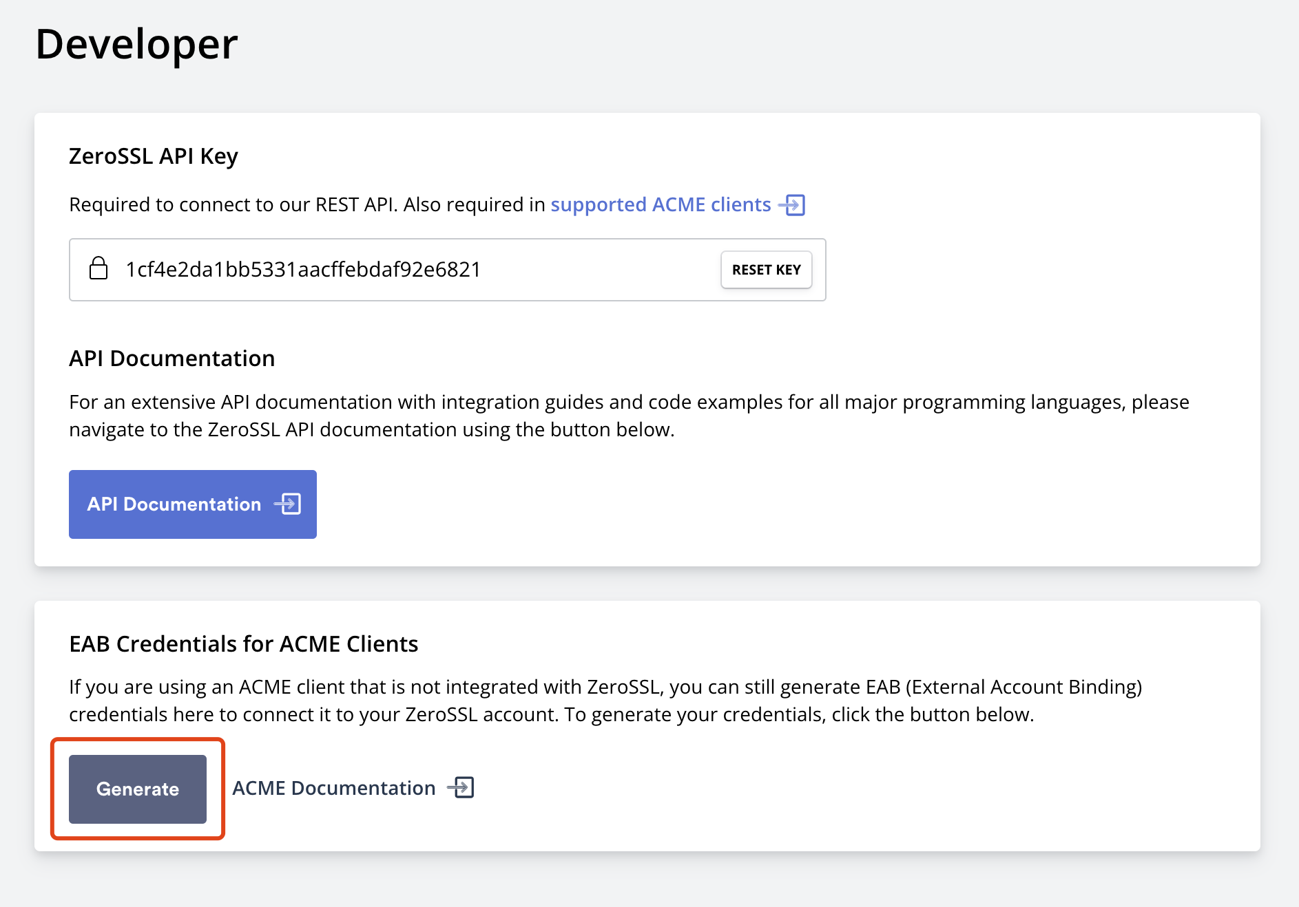Click the arrow icon inside API Documentation button
The width and height of the screenshot is (1299, 907).
288,504
